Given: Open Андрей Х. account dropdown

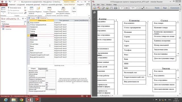Looking at the screenshot, I should tap(82, 5).
